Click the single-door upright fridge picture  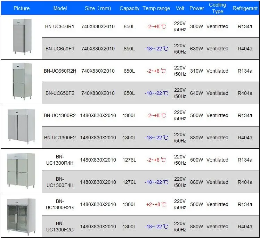coord(22,37)
